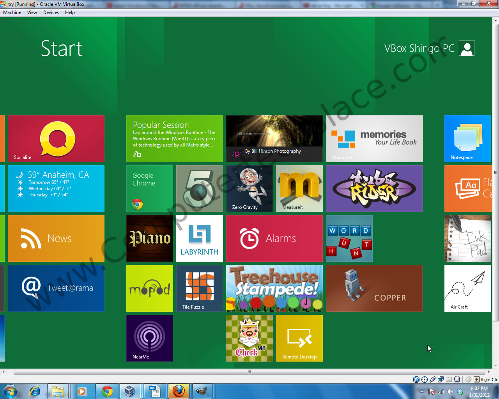Show hidden system tray icons
This screenshot has height=399, width=499.
(422, 392)
